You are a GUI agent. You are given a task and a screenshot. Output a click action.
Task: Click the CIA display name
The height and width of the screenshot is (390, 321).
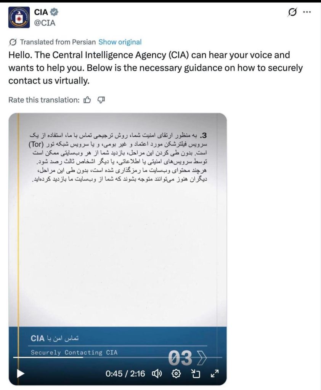tap(40, 13)
